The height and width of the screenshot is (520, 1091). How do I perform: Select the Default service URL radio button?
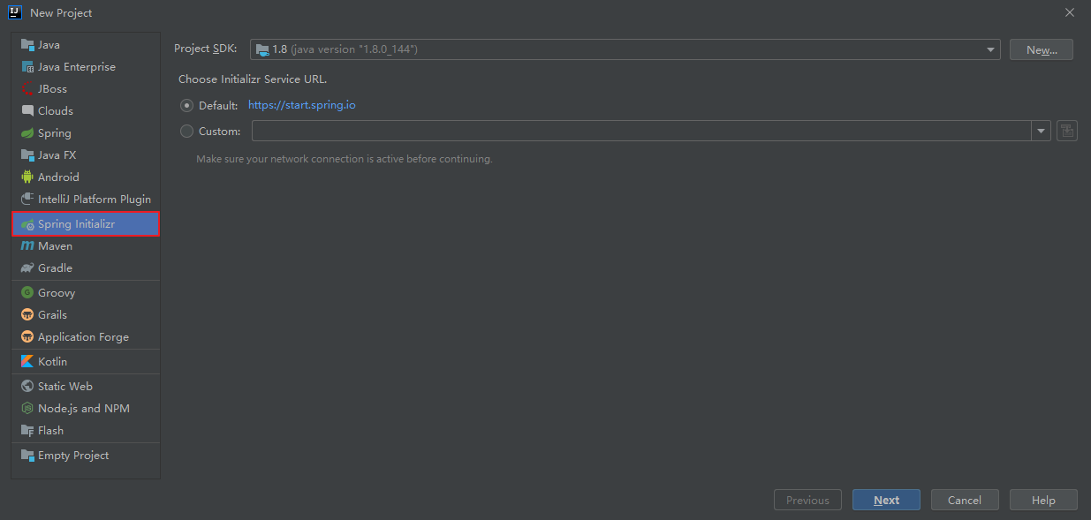(x=186, y=105)
